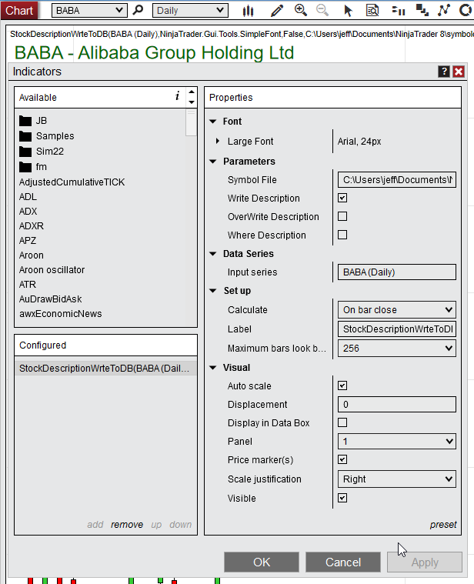
Task: Select ADL indicator
Action: (28, 197)
